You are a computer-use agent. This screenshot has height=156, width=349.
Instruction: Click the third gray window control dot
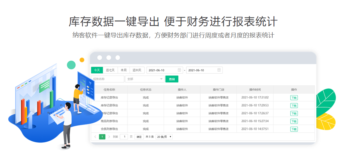pyautogui.click(x=118, y=58)
